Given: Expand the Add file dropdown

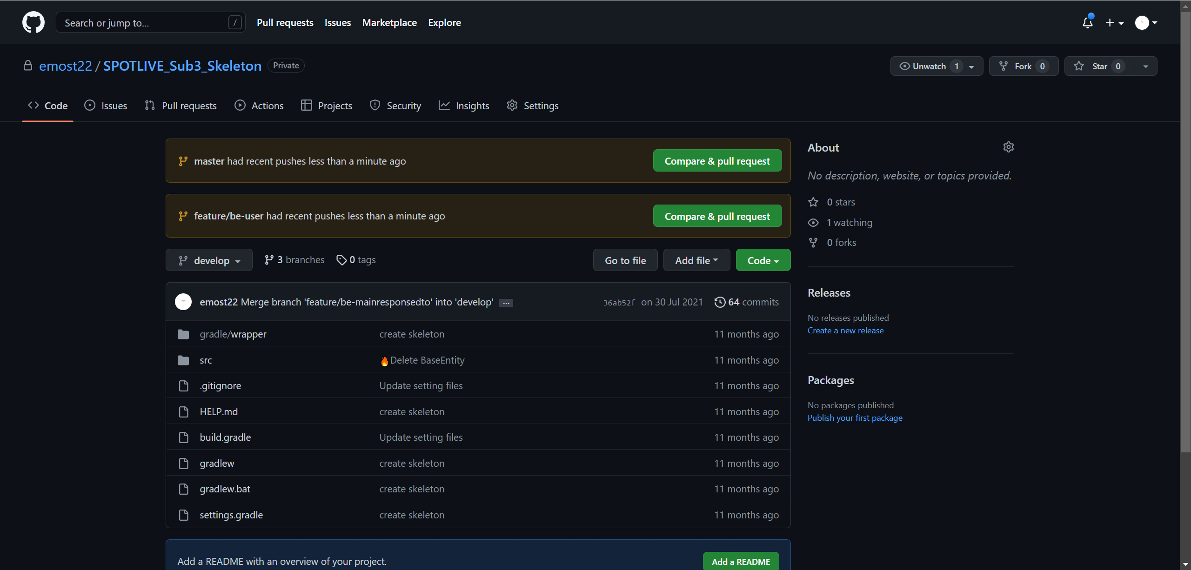Looking at the screenshot, I should (x=696, y=260).
